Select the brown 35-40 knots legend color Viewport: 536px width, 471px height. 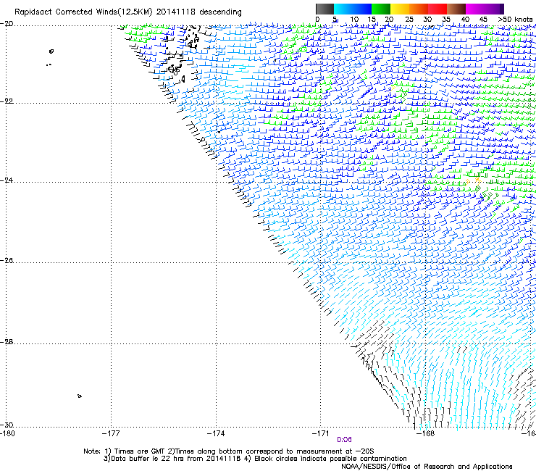tap(456, 9)
